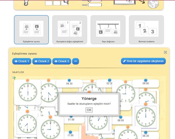Click the 01.00 time label card
Image resolution: width=175 pixels, height=139 pixels.
click(71, 119)
